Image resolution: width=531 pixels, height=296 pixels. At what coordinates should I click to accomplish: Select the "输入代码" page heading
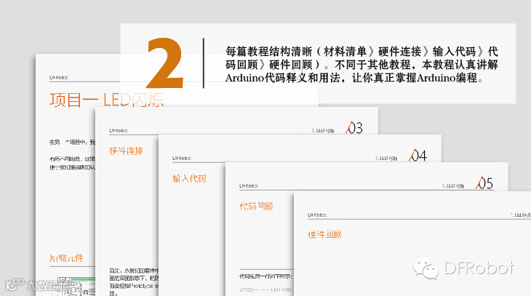click(x=189, y=178)
